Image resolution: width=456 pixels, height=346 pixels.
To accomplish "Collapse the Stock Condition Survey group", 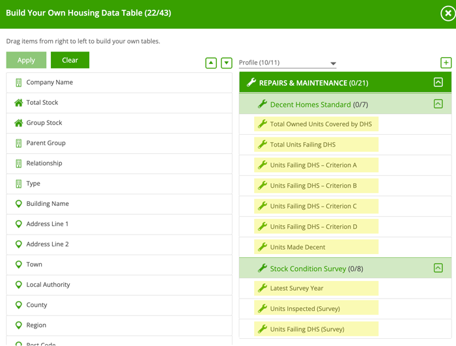I will pyautogui.click(x=438, y=268).
